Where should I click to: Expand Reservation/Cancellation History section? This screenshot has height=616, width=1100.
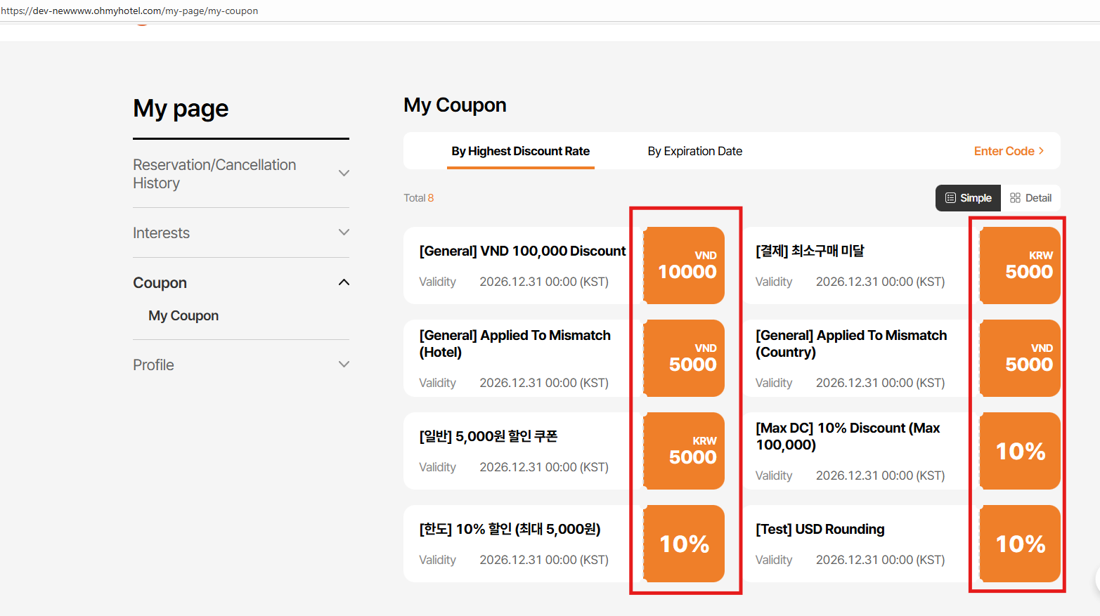coord(344,173)
